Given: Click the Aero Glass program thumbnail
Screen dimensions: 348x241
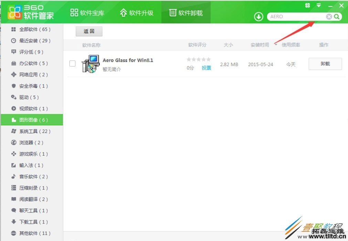Looking at the screenshot, I should [91, 64].
